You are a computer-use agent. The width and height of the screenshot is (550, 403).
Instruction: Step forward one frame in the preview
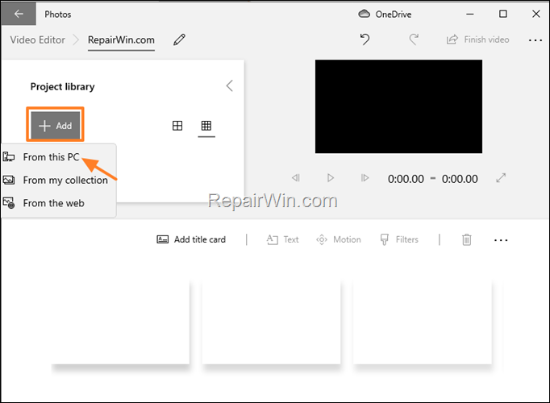365,178
